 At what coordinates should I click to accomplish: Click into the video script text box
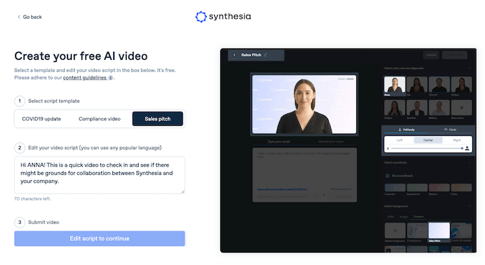click(x=100, y=175)
